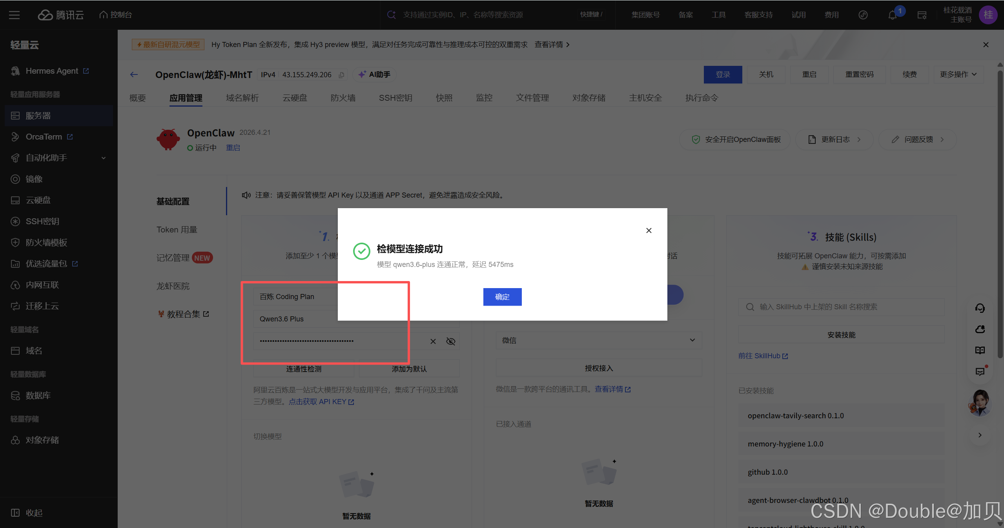Viewport: 1004px width, 528px height.
Task: Open 更新日志 changelog
Action: click(835, 140)
